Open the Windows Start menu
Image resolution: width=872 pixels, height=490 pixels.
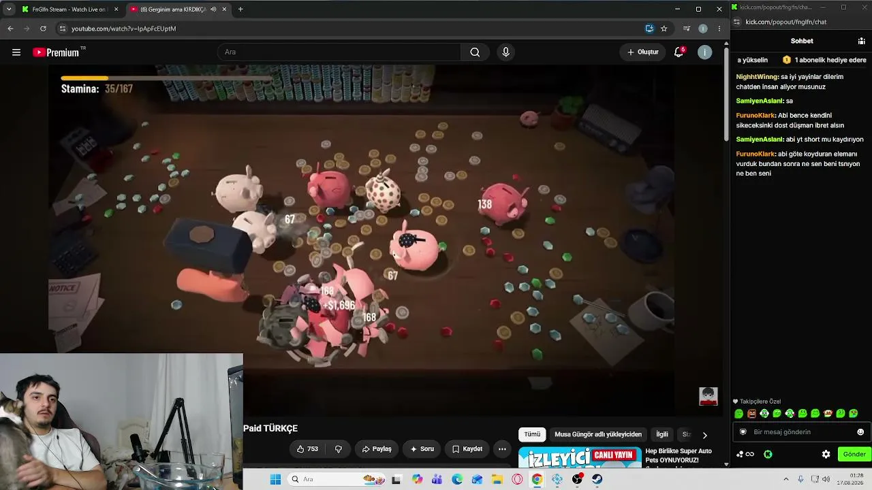click(275, 479)
